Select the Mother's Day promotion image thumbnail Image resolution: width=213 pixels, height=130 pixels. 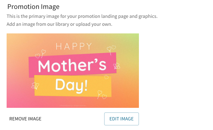pos(73,71)
